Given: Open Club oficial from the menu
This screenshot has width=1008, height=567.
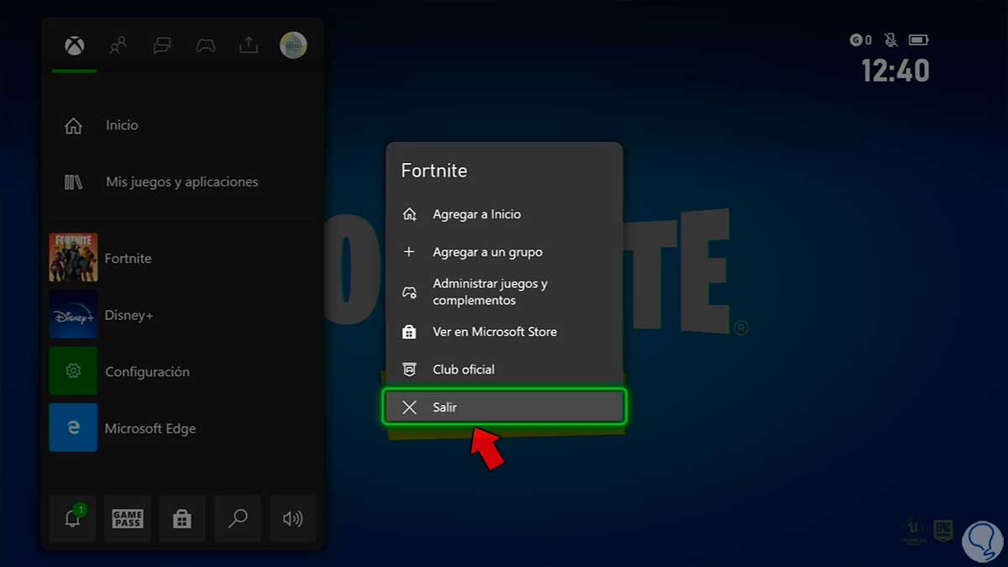Looking at the screenshot, I should pyautogui.click(x=504, y=370).
